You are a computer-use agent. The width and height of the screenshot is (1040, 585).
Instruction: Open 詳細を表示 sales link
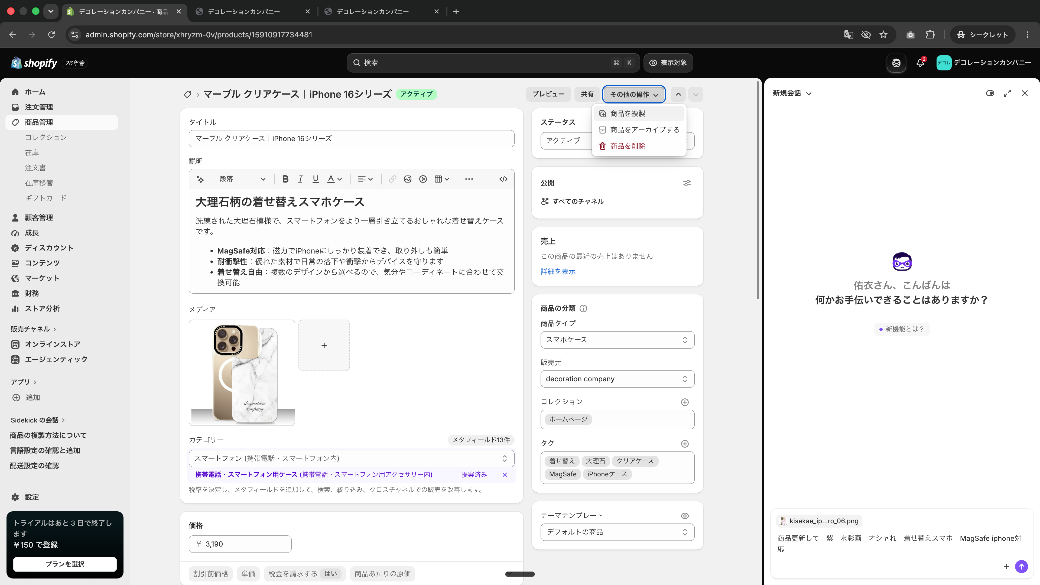coord(558,271)
